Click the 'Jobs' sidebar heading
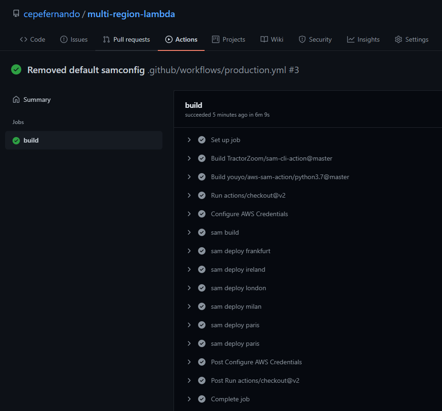 18,122
